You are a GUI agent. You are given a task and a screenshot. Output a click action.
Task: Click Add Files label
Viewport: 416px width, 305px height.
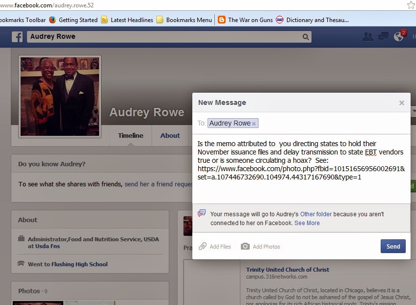220,247
